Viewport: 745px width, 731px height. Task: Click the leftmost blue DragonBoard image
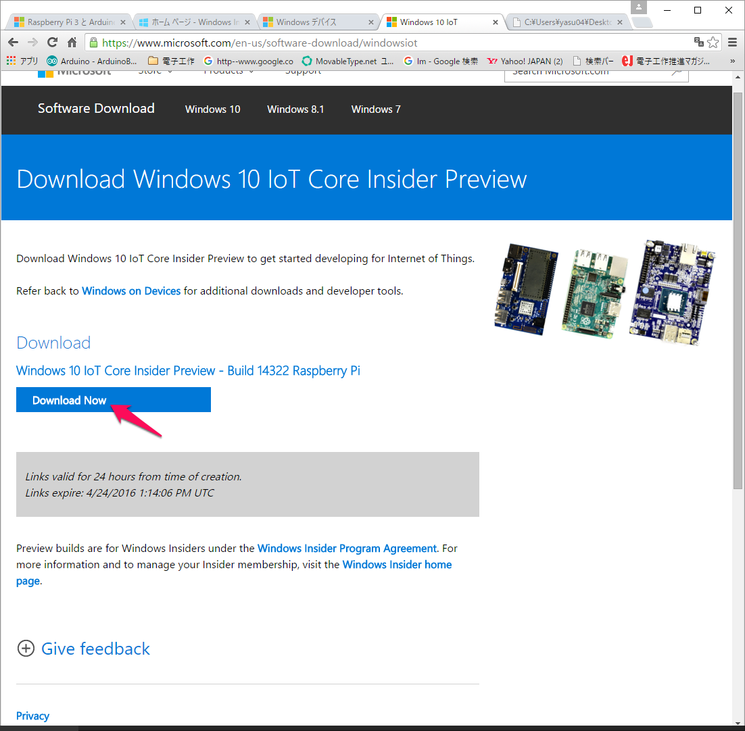tap(525, 289)
